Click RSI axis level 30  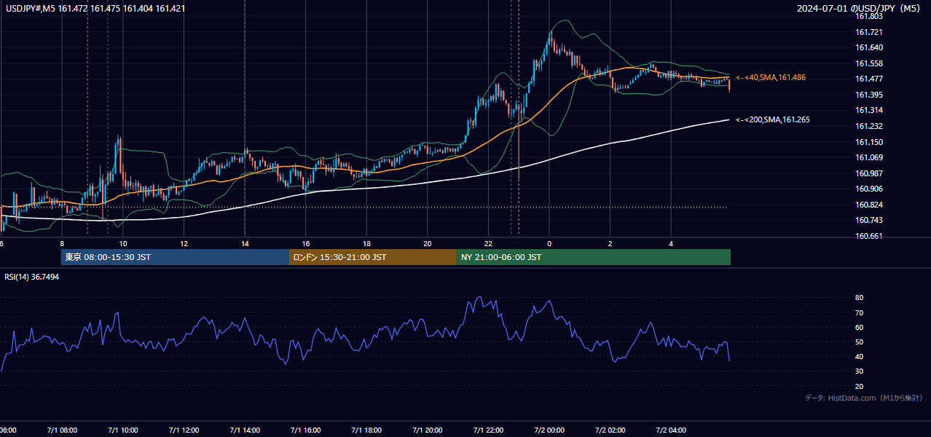859,371
